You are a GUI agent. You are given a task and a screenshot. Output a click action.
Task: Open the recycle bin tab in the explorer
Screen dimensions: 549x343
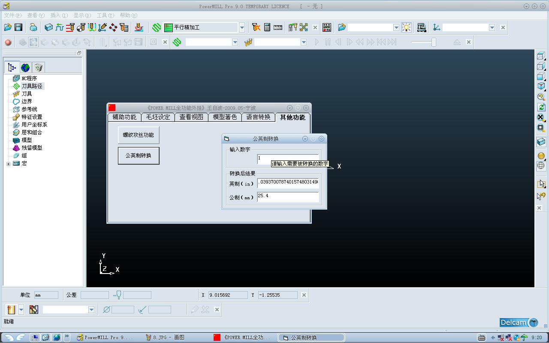pyautogui.click(x=39, y=67)
